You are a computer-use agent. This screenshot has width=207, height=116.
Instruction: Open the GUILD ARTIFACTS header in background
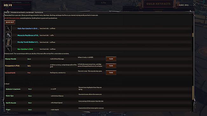click(158, 4)
